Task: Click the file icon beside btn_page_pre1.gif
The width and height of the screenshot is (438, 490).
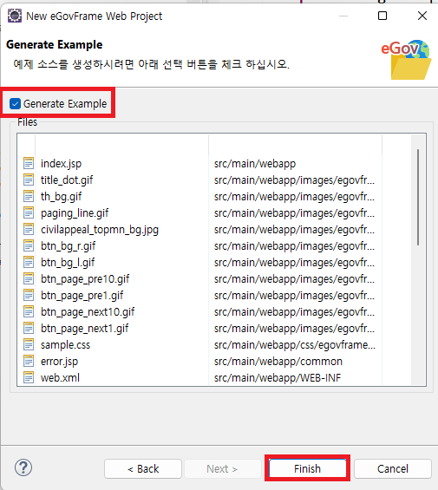Action: click(x=29, y=296)
